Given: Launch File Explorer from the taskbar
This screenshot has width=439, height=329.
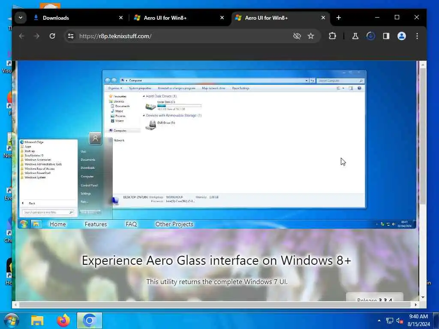Looking at the screenshot, I should click(37, 320).
